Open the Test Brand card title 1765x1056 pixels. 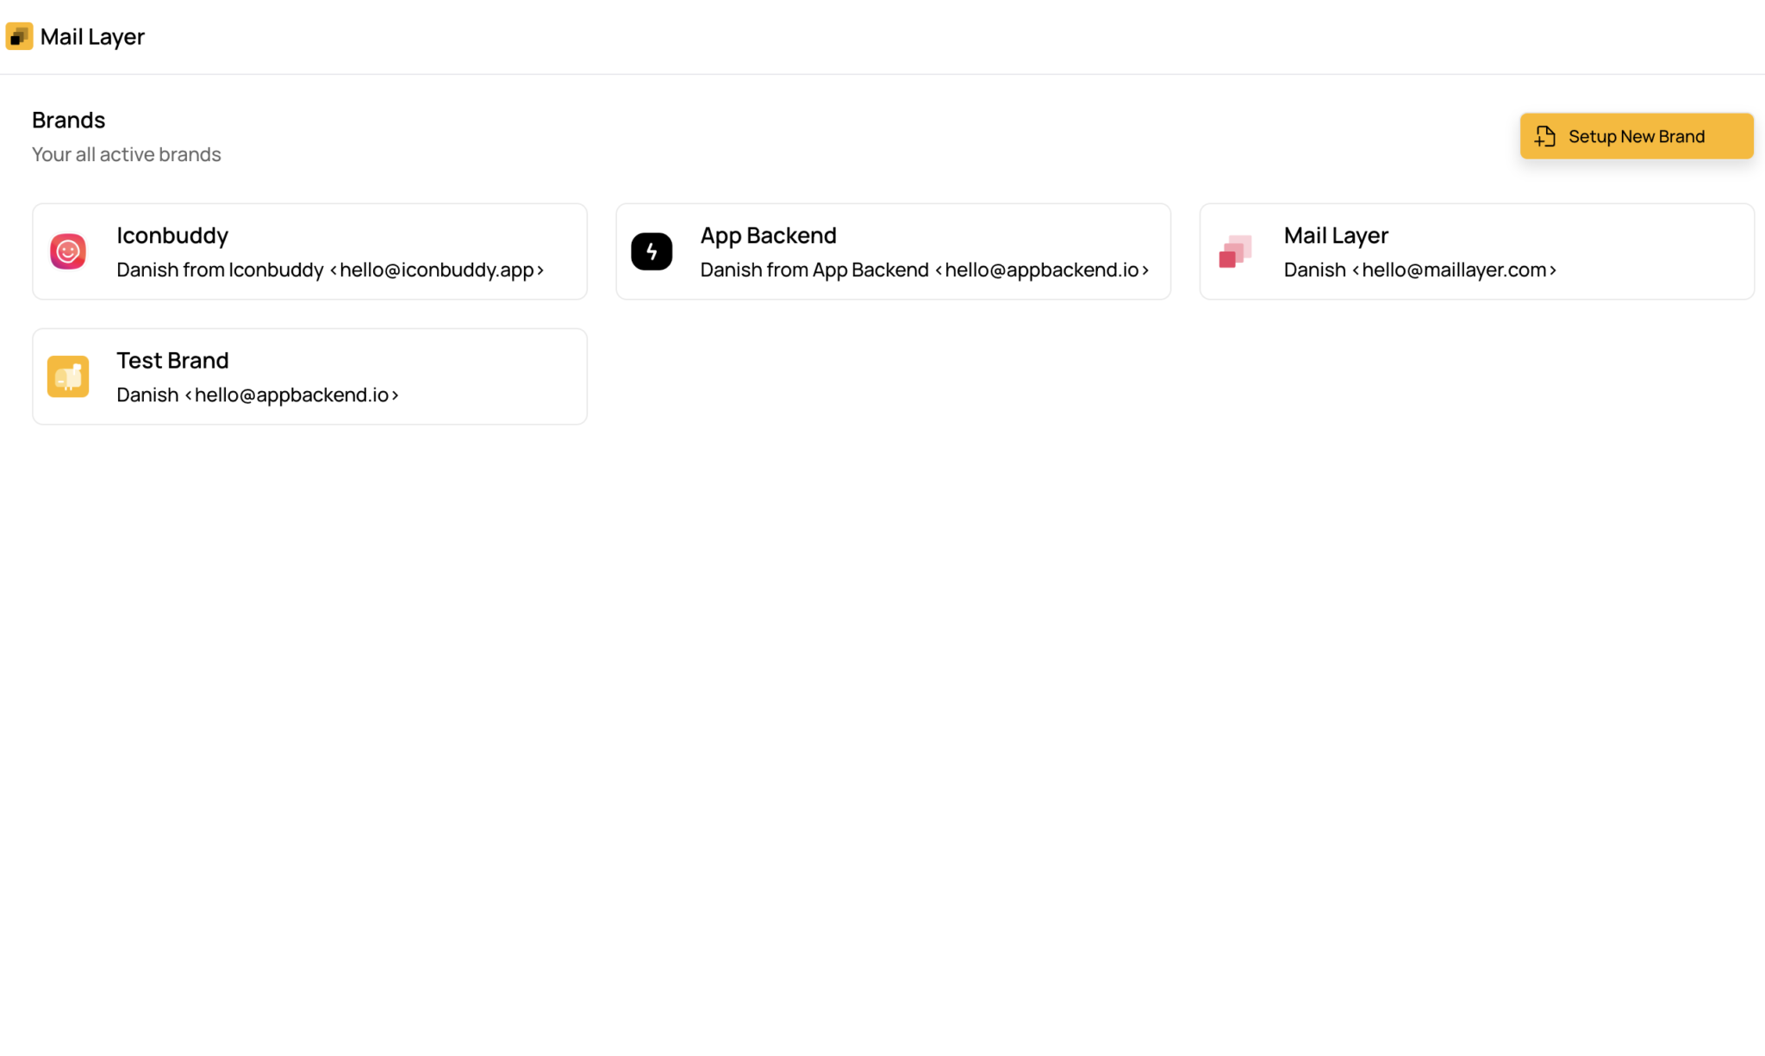point(172,360)
